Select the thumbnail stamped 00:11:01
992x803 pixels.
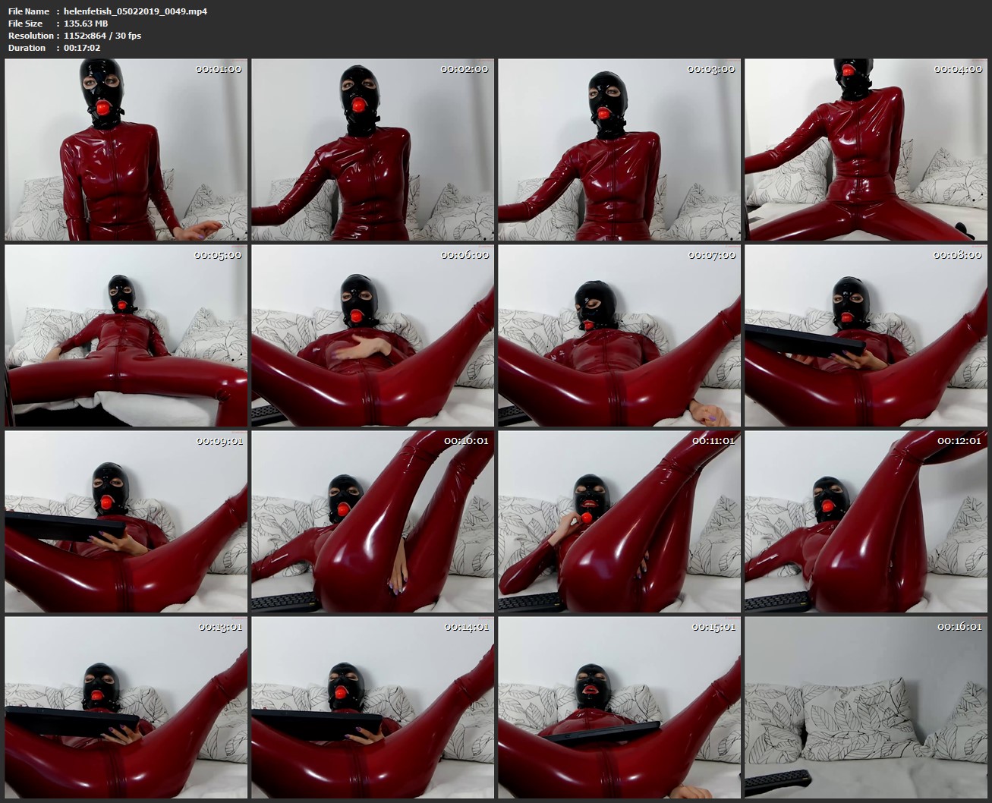coord(619,521)
